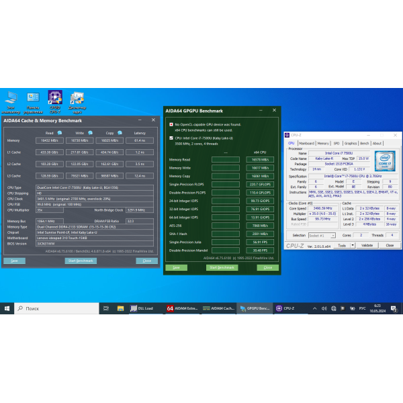
Task: Click Close in Cache & Memory Benchmark
Action: point(146,261)
